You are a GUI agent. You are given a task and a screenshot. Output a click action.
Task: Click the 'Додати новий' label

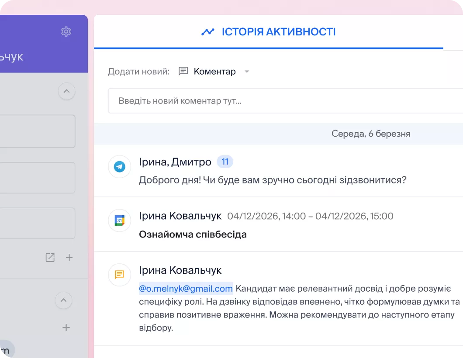click(138, 71)
